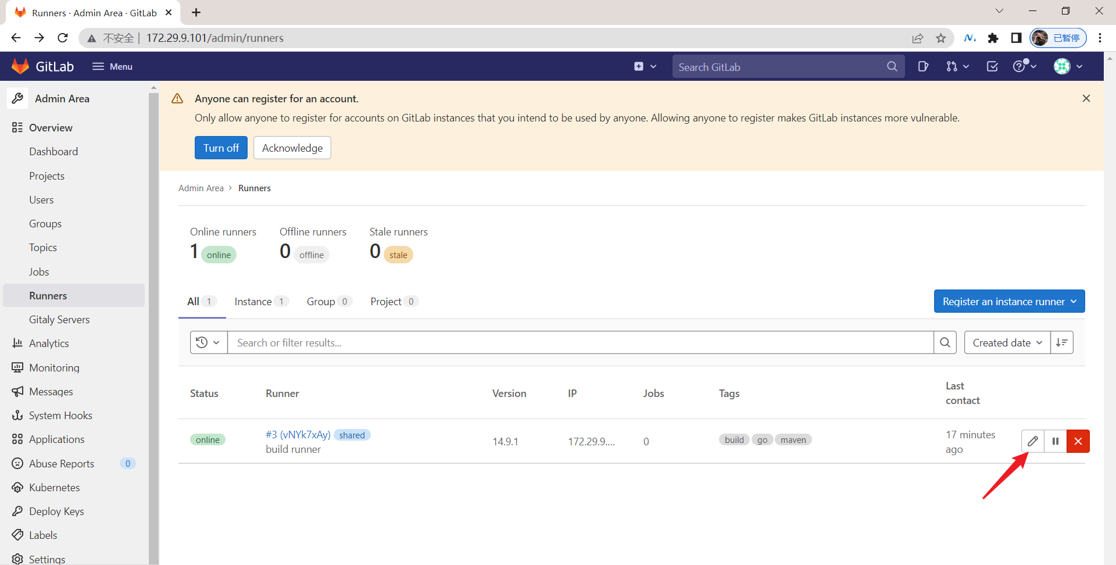Image resolution: width=1116 pixels, height=565 pixels.
Task: Click the online status badge of runner row
Action: (208, 439)
